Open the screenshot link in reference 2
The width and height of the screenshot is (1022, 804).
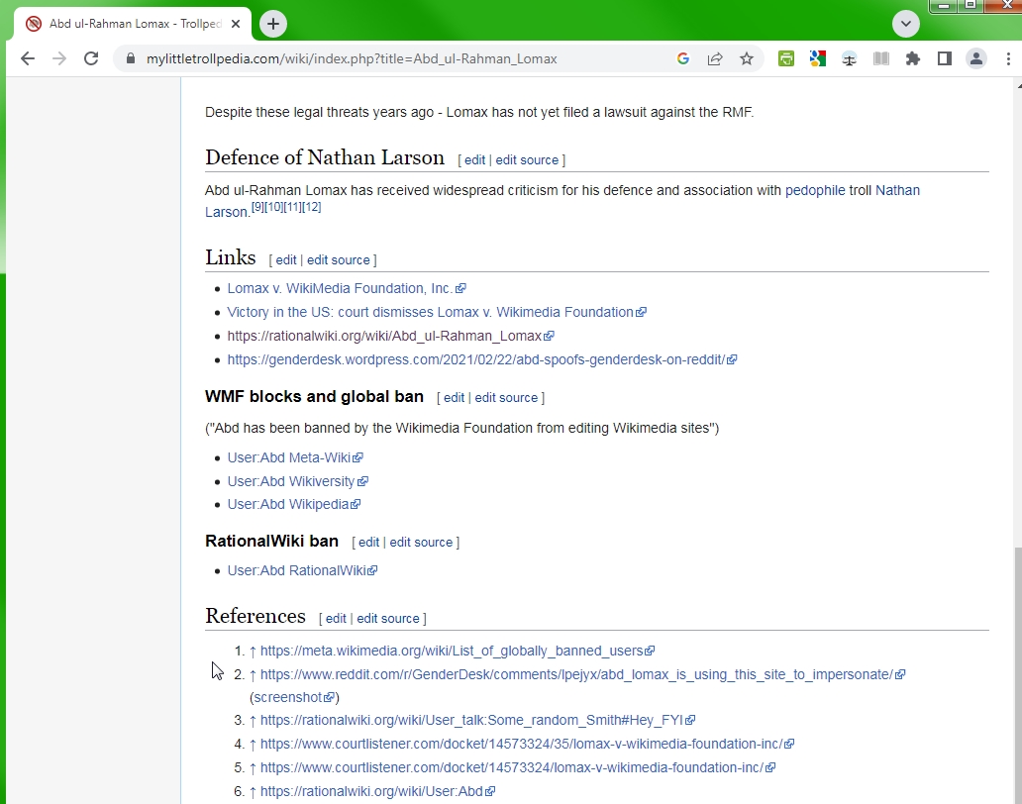pyautogui.click(x=294, y=697)
